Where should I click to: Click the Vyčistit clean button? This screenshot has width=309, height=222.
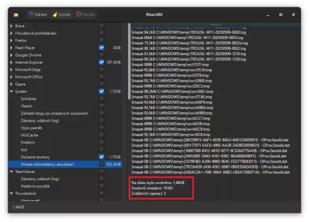pyautogui.click(x=61, y=15)
